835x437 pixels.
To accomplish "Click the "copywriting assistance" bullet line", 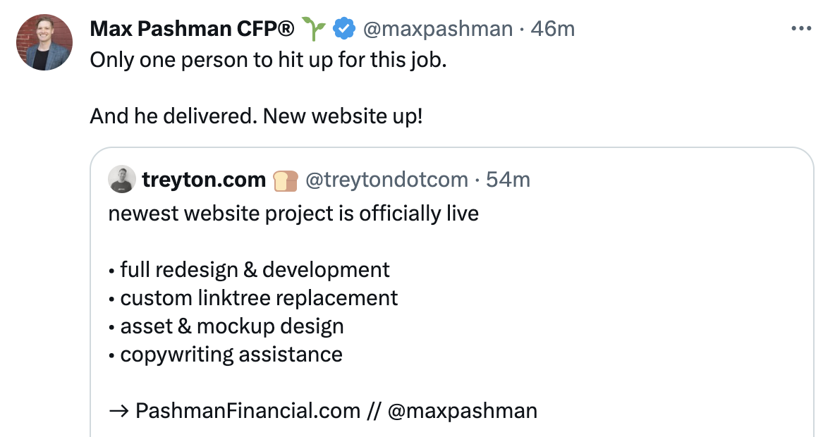I will pyautogui.click(x=231, y=354).
